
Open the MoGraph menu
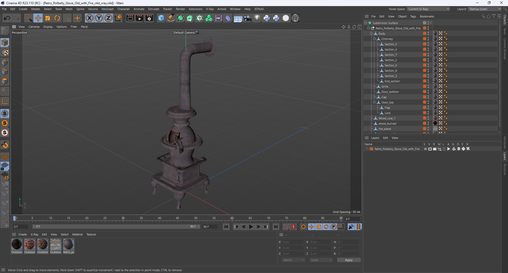(x=107, y=9)
